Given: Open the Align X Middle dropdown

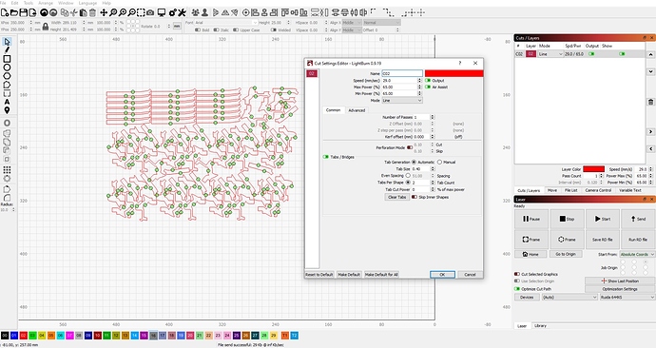Looking at the screenshot, I should tap(352, 23).
